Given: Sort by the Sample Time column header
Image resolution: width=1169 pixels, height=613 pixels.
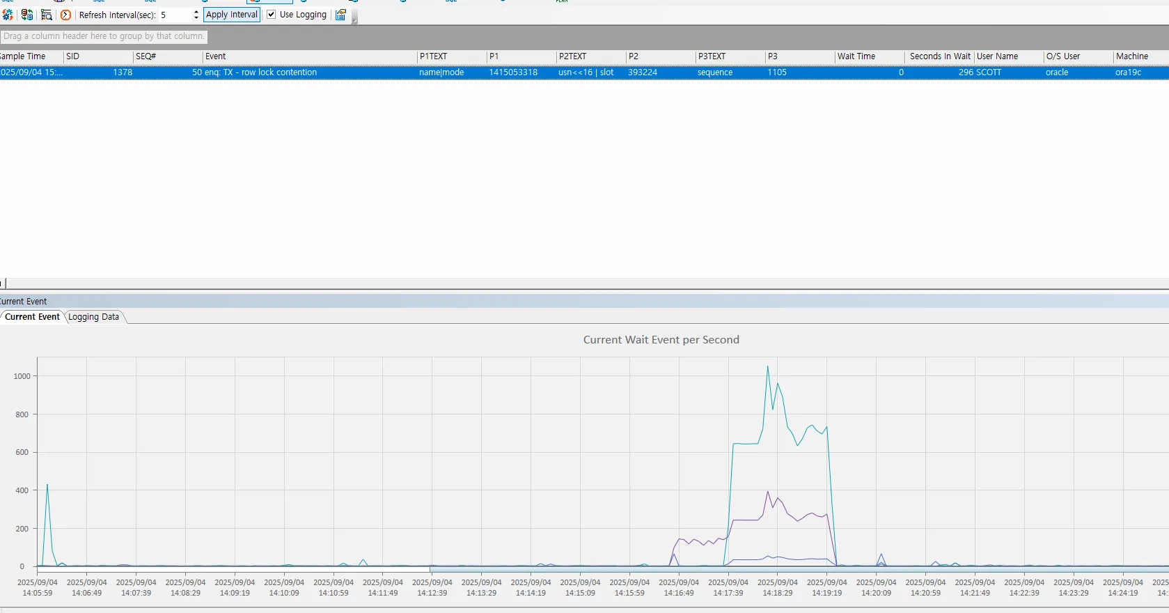Looking at the screenshot, I should [x=31, y=56].
